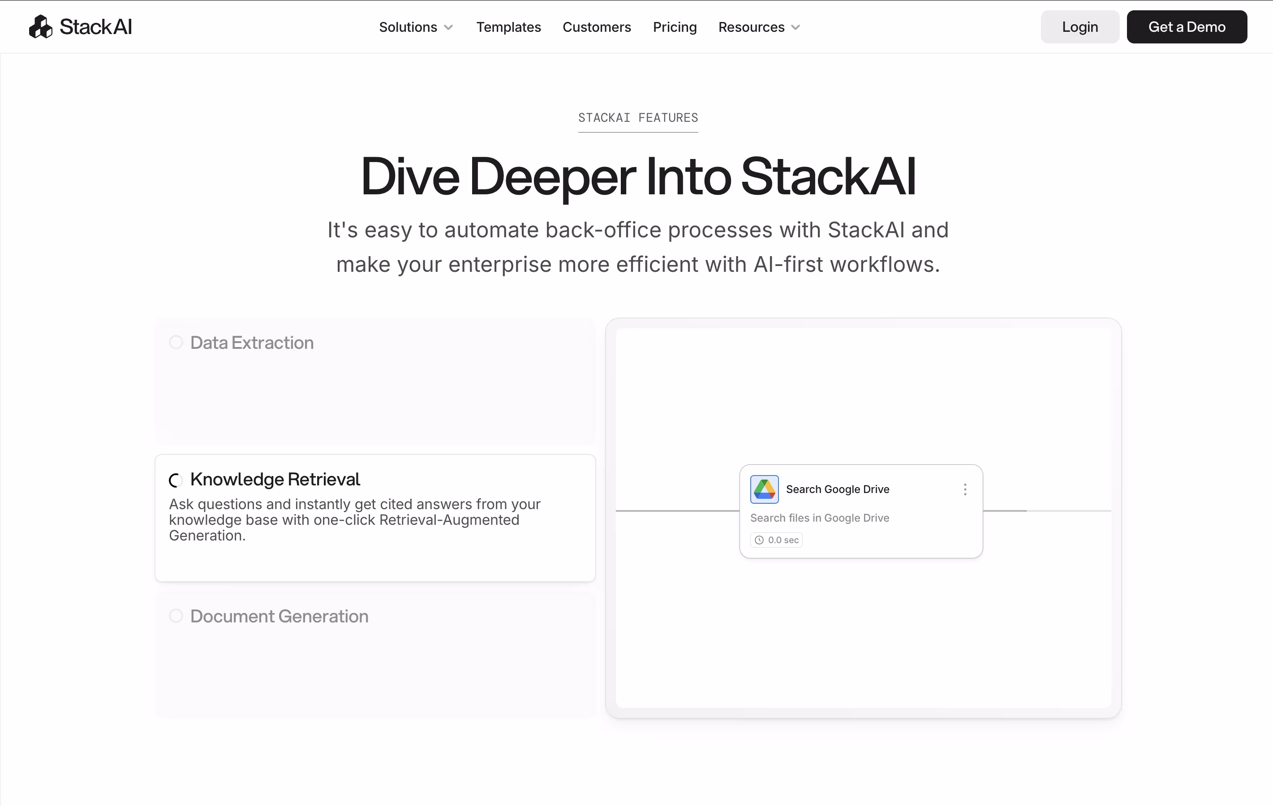Go to the Customers page

click(596, 27)
